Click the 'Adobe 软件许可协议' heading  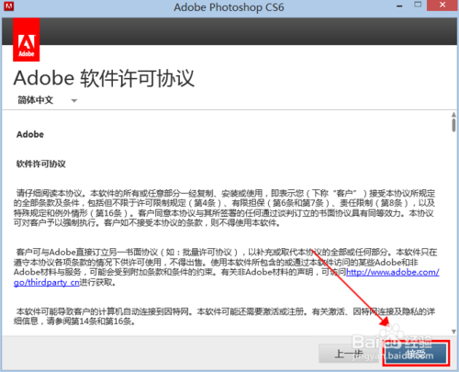104,78
